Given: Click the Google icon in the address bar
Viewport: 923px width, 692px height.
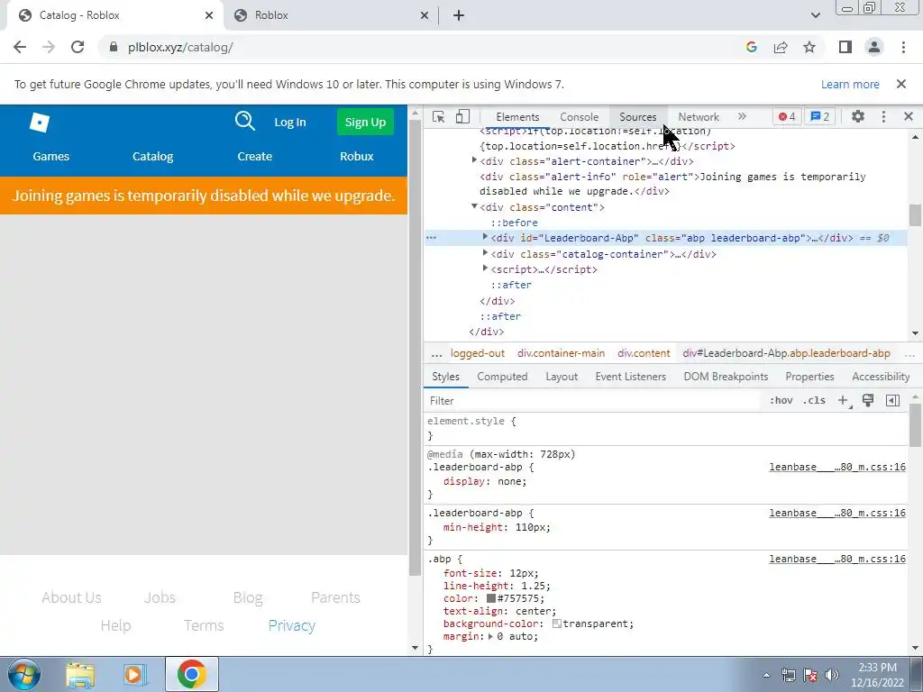Looking at the screenshot, I should (751, 47).
